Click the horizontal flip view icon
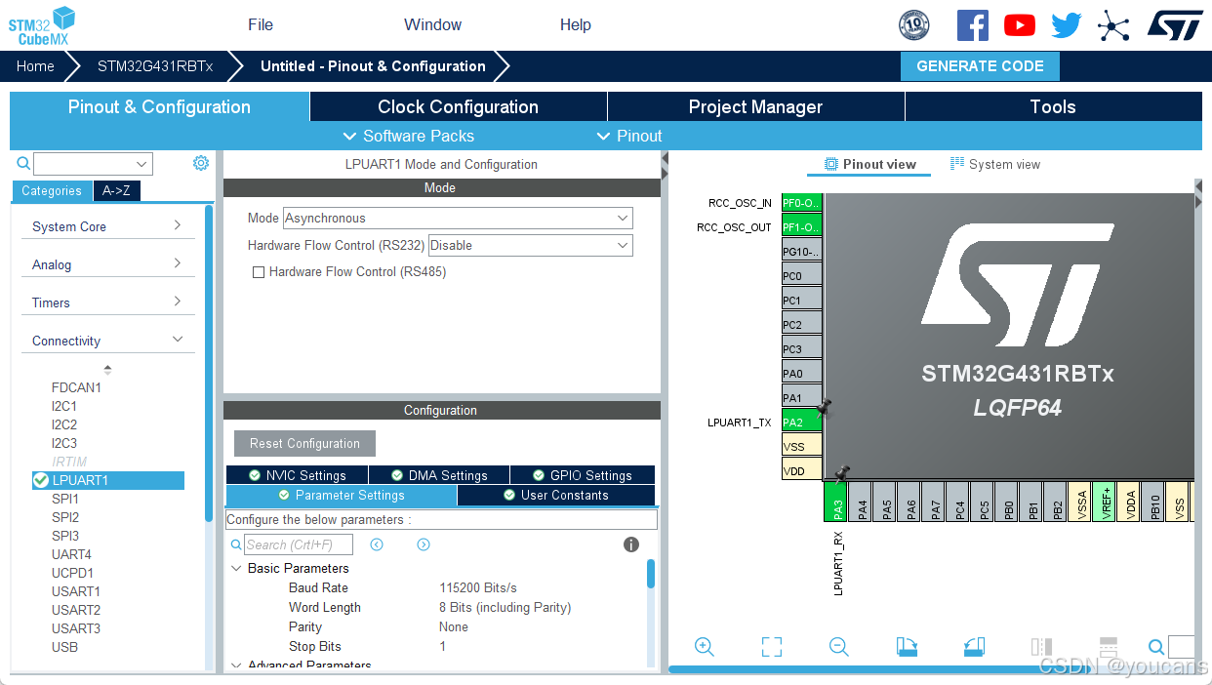This screenshot has width=1212, height=685. point(1108,646)
